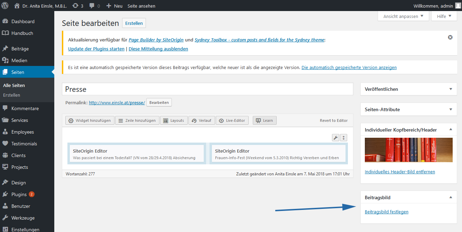Open the site home icon Dr. Anita Einsle
462x232 pixels.
click(x=17, y=6)
